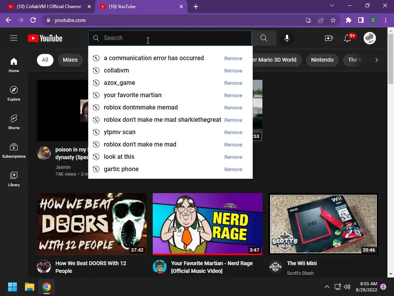394x296 pixels.
Task: Open the account avatar menu
Action: click(370, 38)
